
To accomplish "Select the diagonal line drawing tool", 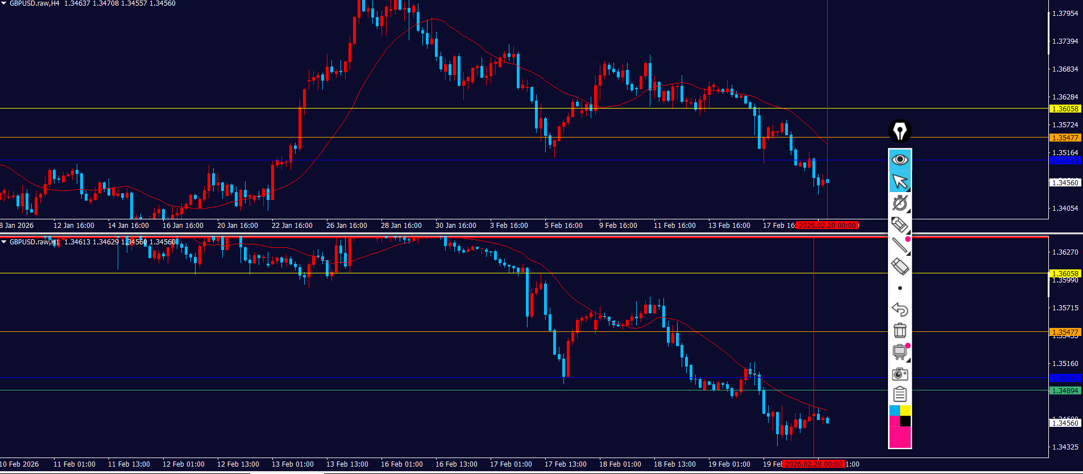I will pyautogui.click(x=899, y=246).
